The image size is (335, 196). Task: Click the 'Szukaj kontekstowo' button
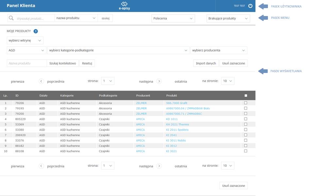click(62, 63)
